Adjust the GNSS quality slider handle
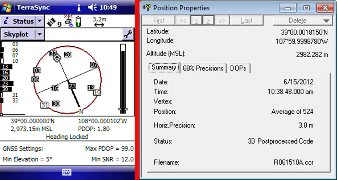337x180 pixels. [x=123, y=109]
